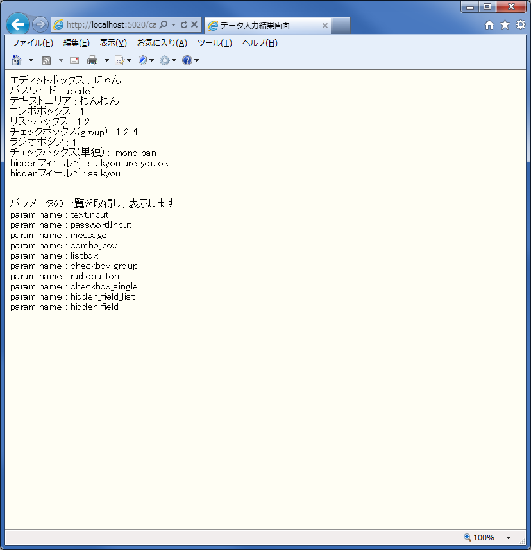Open the お気に入り(A) menu
The image size is (531, 550).
[x=162, y=43]
